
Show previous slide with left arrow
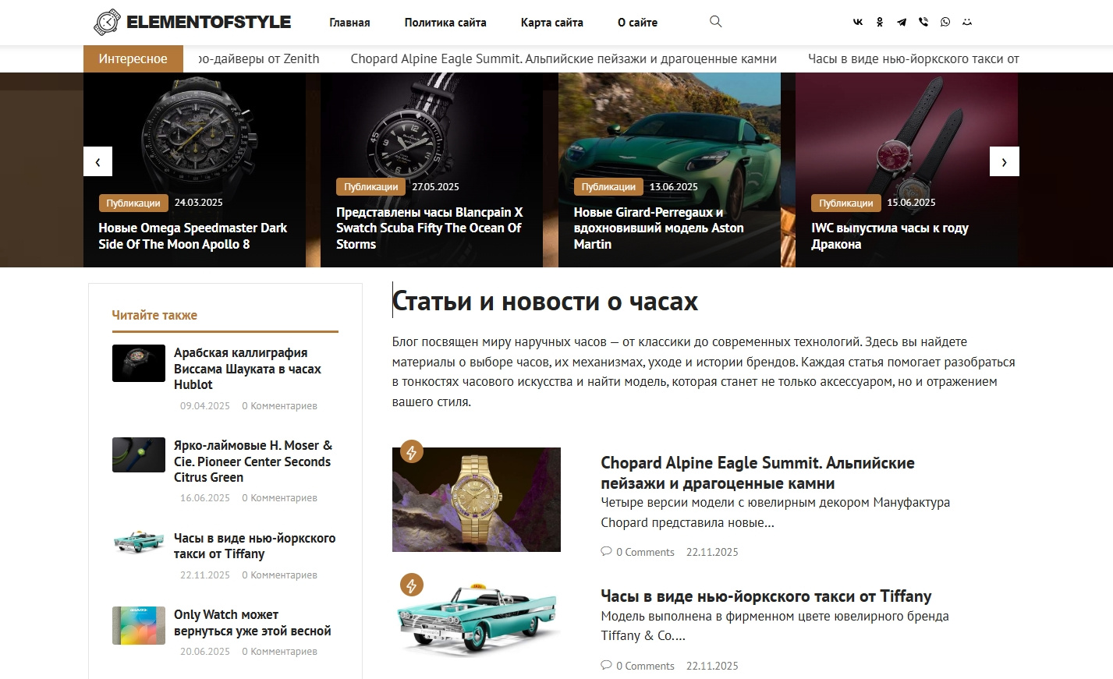click(97, 161)
